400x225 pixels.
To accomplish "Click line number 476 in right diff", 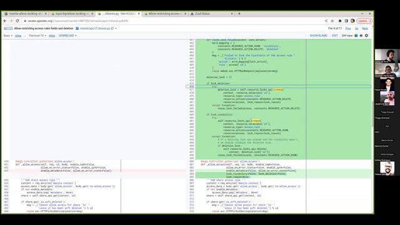I will tap(192, 87).
